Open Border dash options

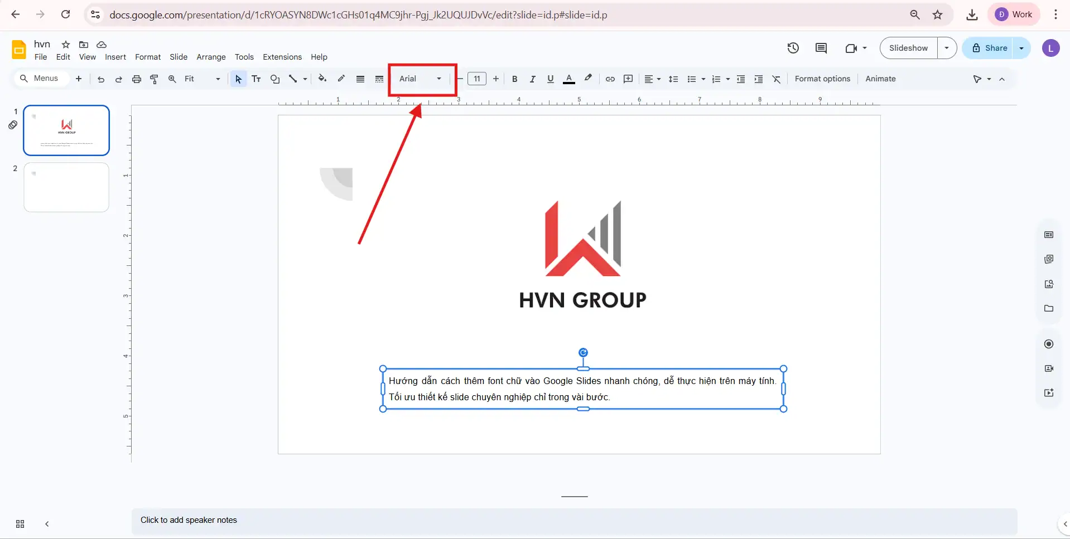pyautogui.click(x=379, y=79)
